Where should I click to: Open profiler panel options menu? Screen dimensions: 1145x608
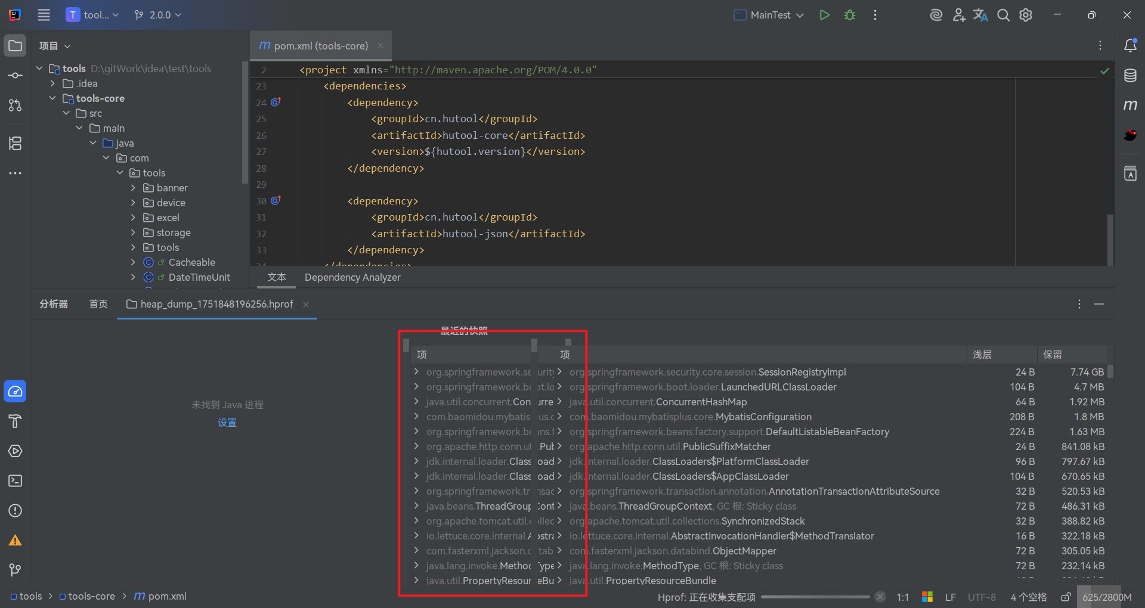pyautogui.click(x=1079, y=304)
